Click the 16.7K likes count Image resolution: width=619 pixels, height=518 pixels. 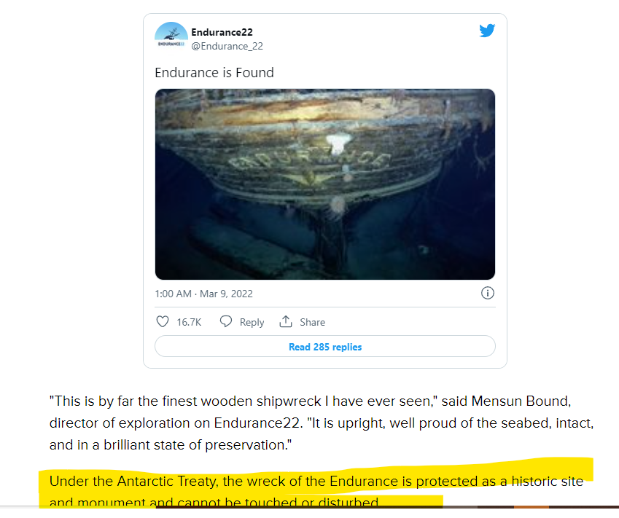[189, 322]
